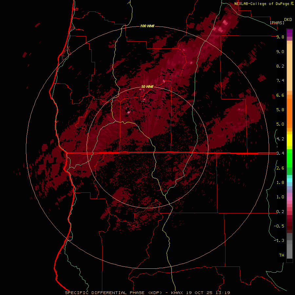Click the 5.0 value on the color scale
This screenshot has height=295, width=295.
[x=280, y=124]
